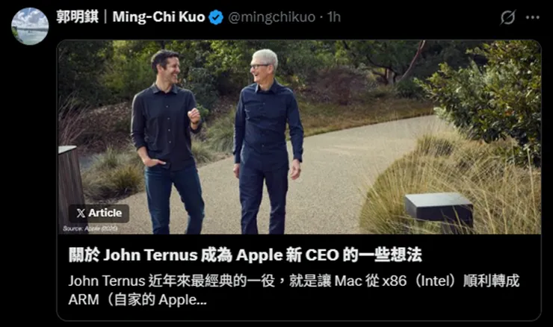This screenshot has height=327, width=553.
Task: Click the blue verified checkmark badge
Action: 216,17
